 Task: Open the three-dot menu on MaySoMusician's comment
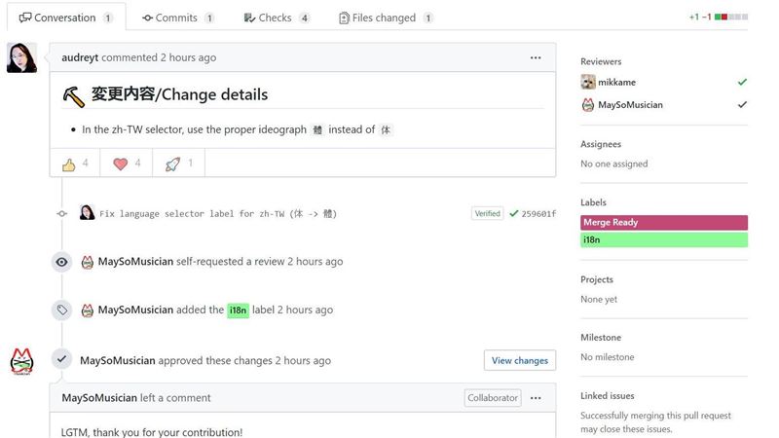pyautogui.click(x=535, y=398)
